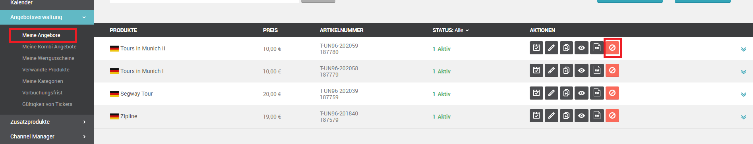
Task: Collapse the Angebotsverwaltung menu section
Action: coord(47,17)
